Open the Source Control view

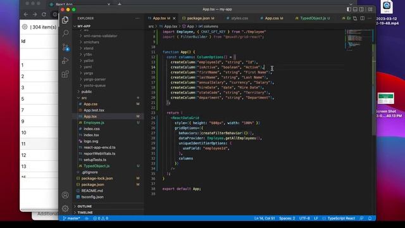pyautogui.click(x=65, y=47)
